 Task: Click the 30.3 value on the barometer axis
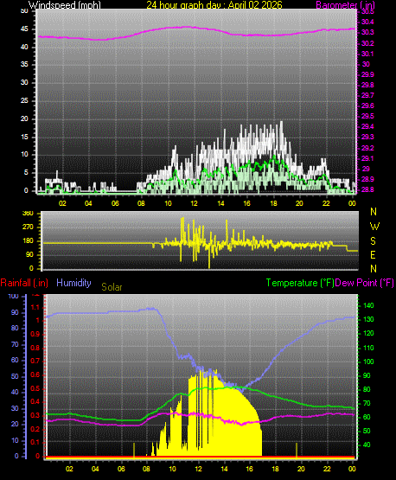click(x=367, y=32)
